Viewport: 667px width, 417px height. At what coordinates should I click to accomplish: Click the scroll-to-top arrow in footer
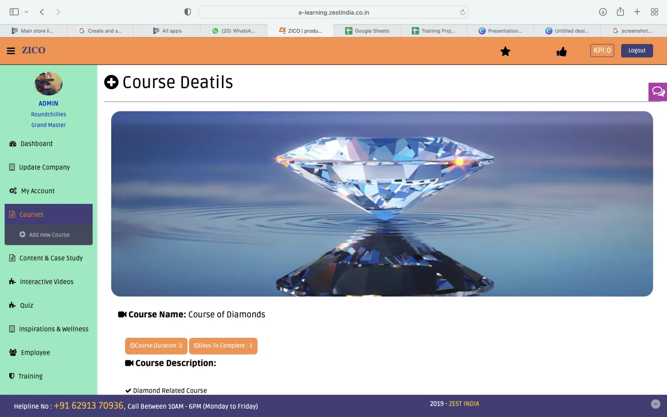[655, 404]
